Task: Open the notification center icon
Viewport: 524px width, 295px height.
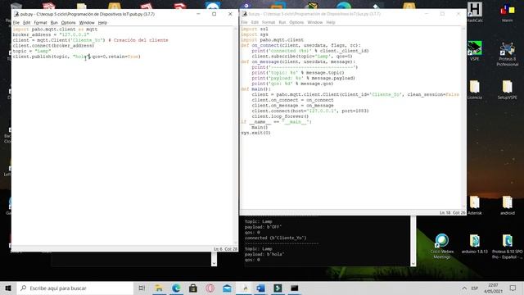Action: [513, 288]
